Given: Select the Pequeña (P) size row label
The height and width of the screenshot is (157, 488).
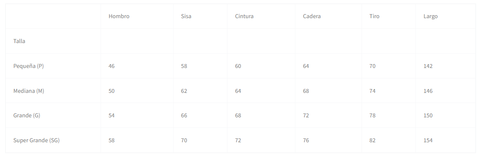Looking at the screenshot, I should click(28, 66).
